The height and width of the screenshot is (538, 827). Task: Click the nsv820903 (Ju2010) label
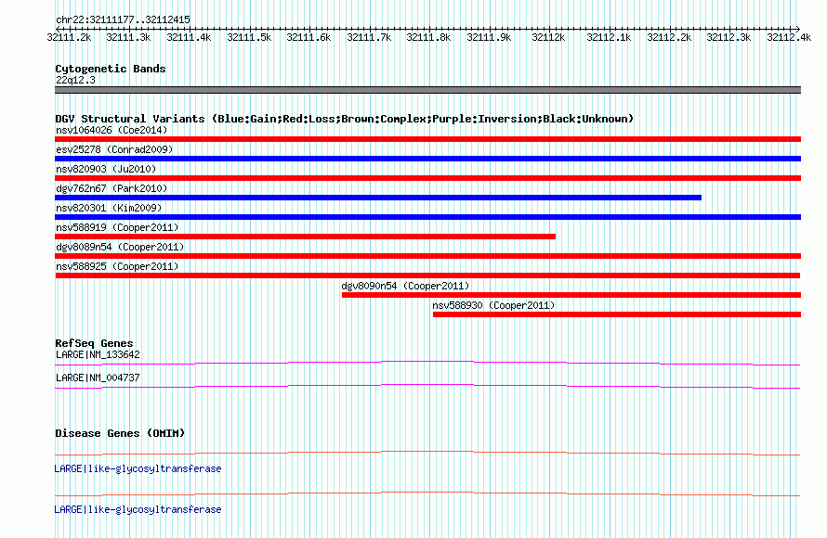[106, 169]
